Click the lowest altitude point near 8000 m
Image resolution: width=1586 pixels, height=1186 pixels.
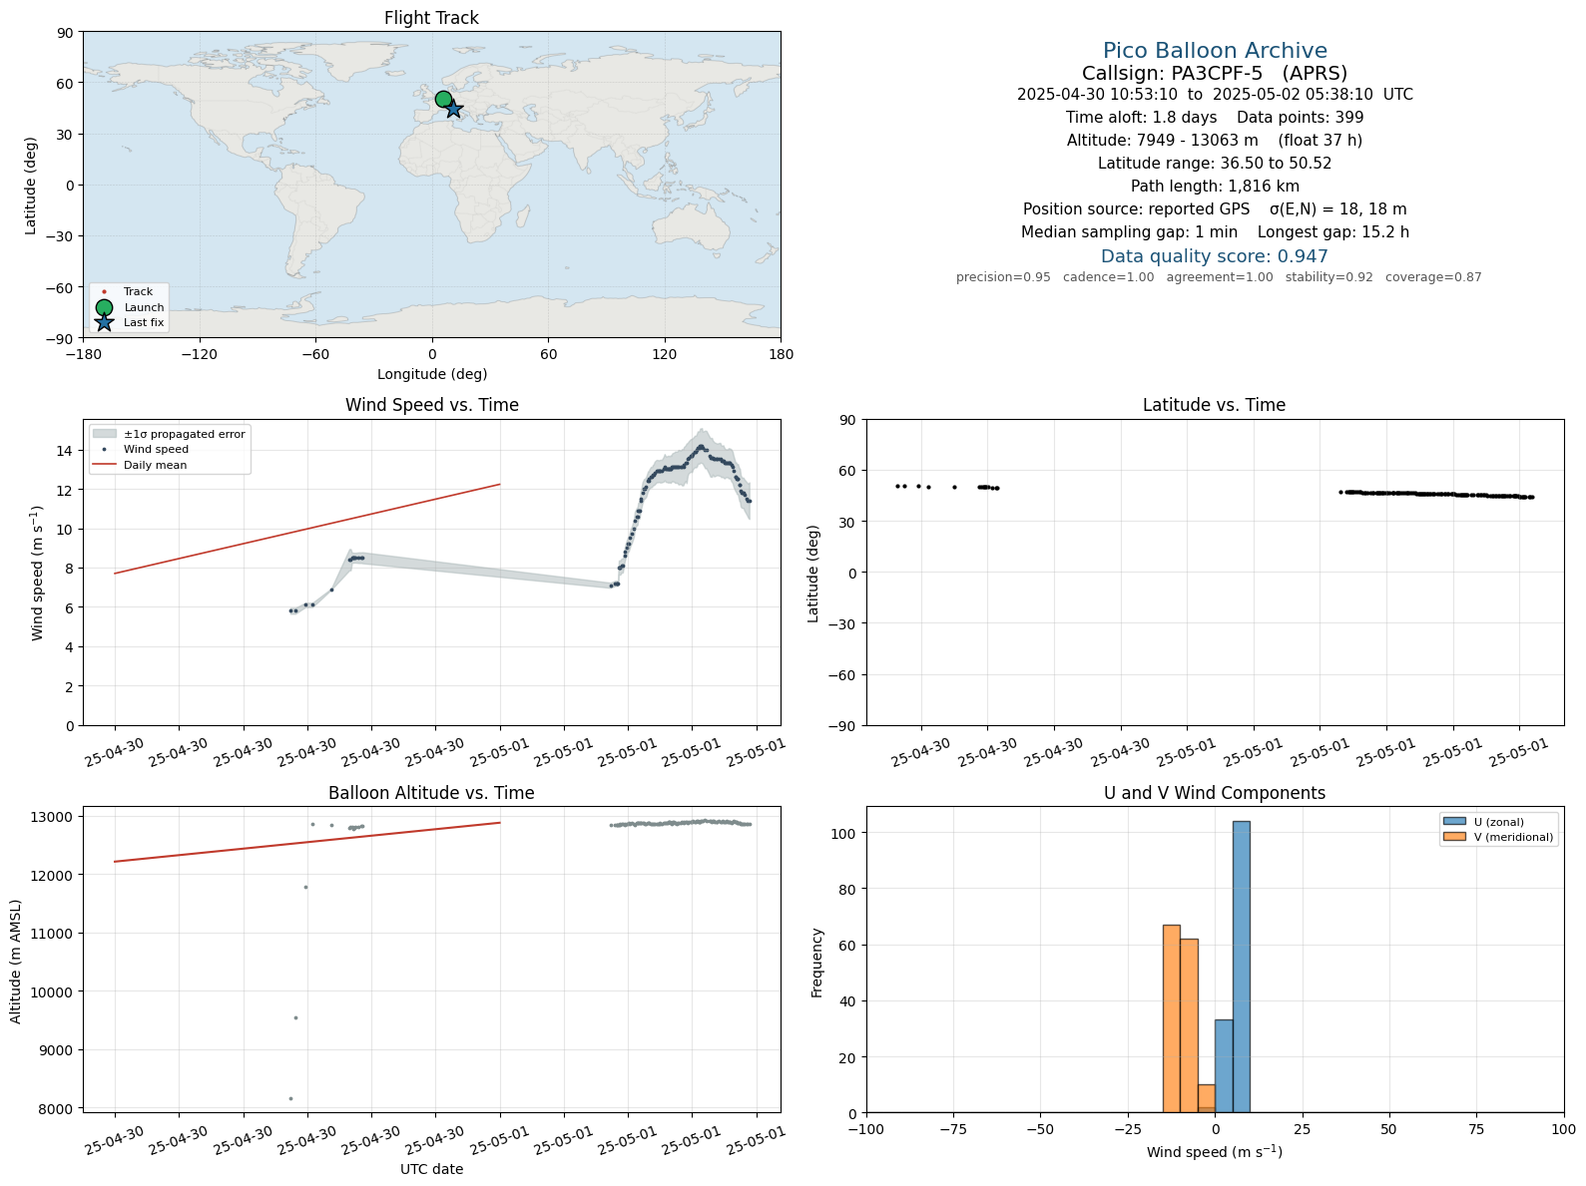coord(290,1098)
